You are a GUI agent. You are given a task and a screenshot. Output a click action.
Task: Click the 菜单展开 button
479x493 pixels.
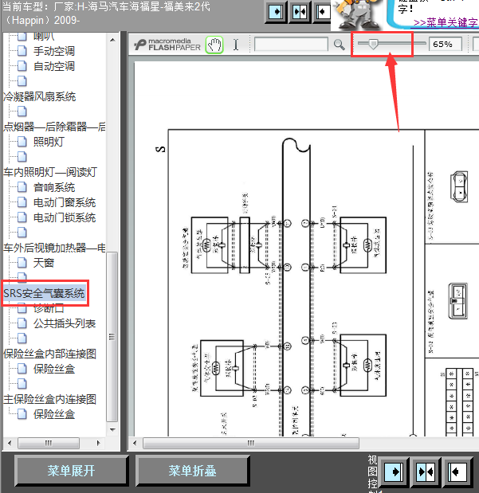pyautogui.click(x=71, y=471)
